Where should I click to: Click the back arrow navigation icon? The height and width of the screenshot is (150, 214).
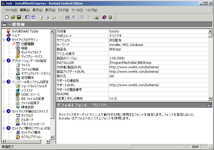(x=54, y=17)
